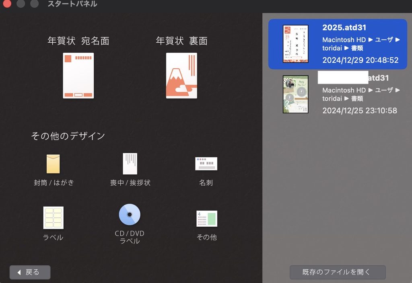The height and width of the screenshot is (283, 412).
Task: Open the 年賀状 裏面 Mt. Fuji template icon
Action: tap(181, 76)
